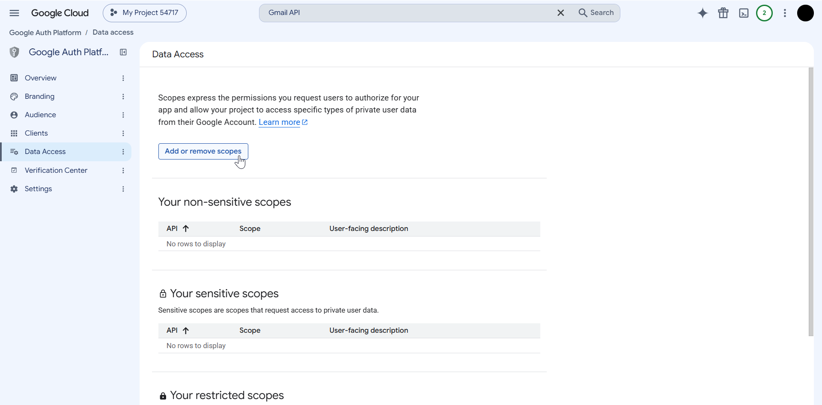The height and width of the screenshot is (405, 822).
Task: Click the Data access breadcrumb
Action: click(113, 33)
